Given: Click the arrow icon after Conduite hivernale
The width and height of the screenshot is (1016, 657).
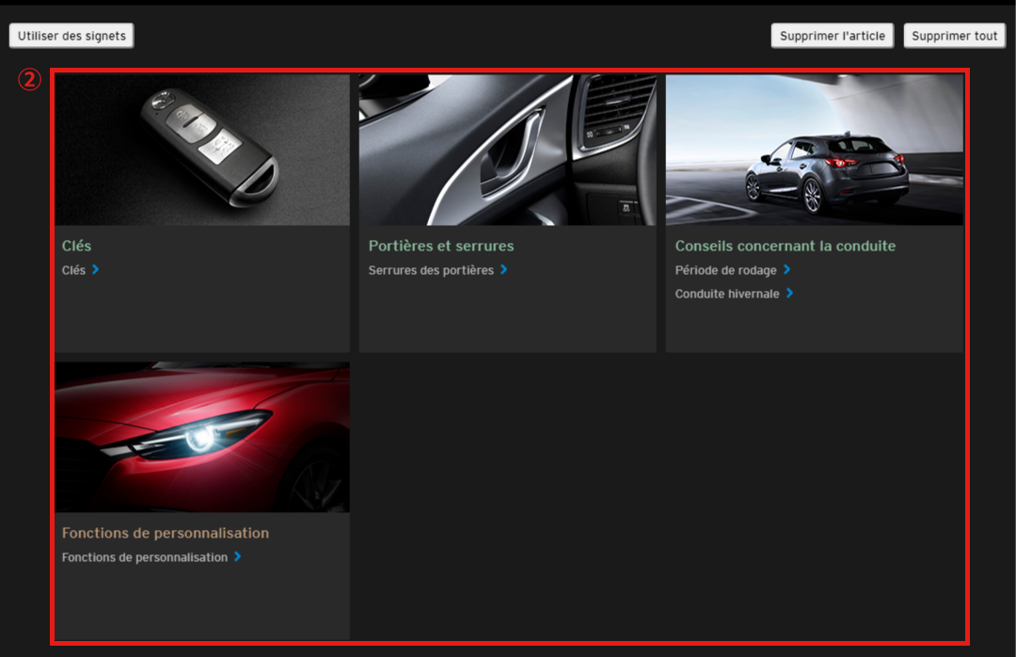Looking at the screenshot, I should [790, 294].
